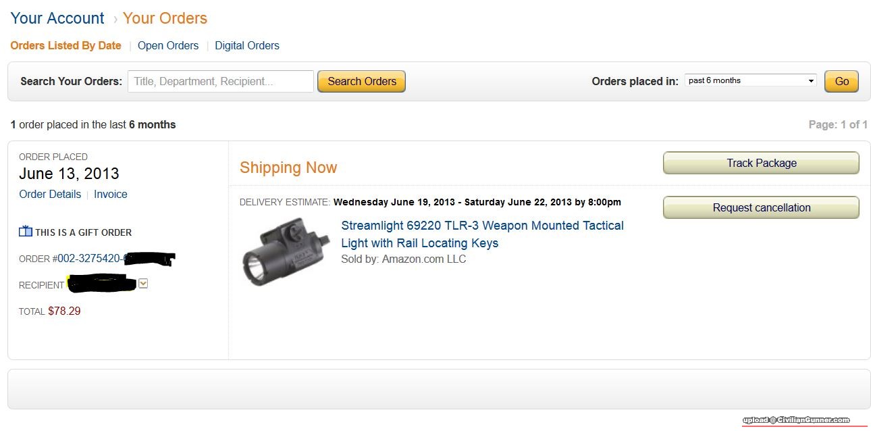Switch to the Open Orders tab
871x431 pixels.
pyautogui.click(x=168, y=46)
